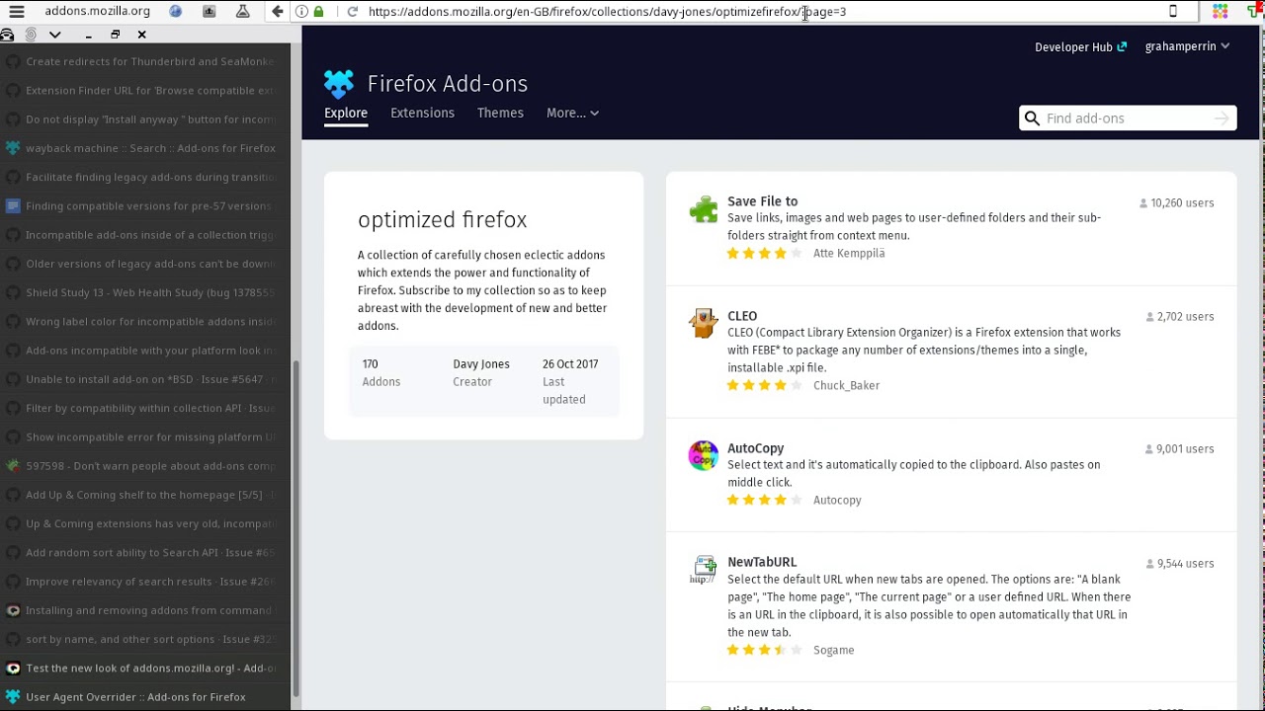Switch to 'Test the new look of addons.mozilla.org' tab
Screen dimensions: 1265x711
[x=144, y=669]
